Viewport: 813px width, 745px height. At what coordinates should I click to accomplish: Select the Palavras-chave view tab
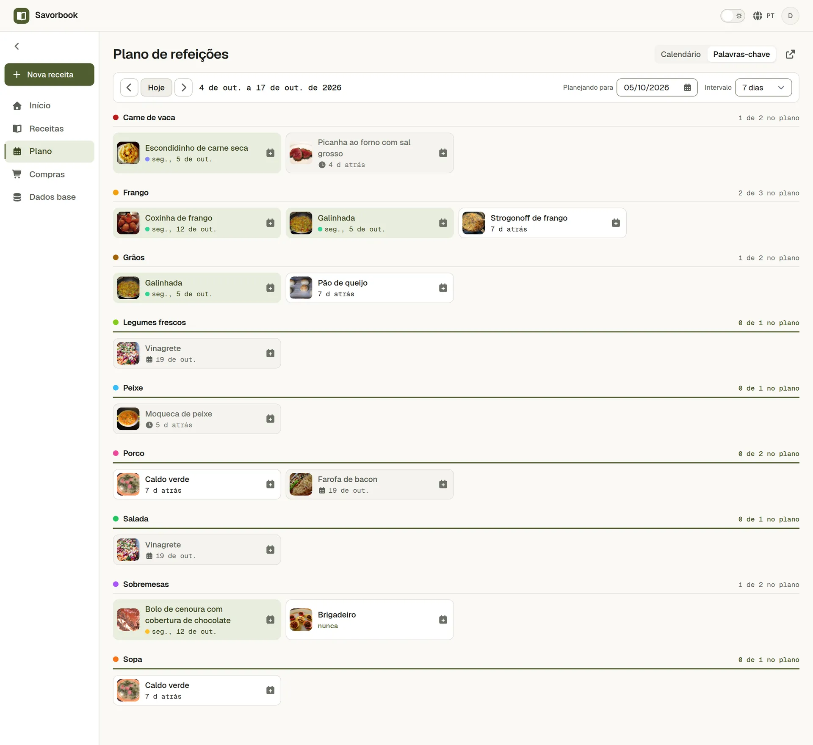[x=741, y=54]
